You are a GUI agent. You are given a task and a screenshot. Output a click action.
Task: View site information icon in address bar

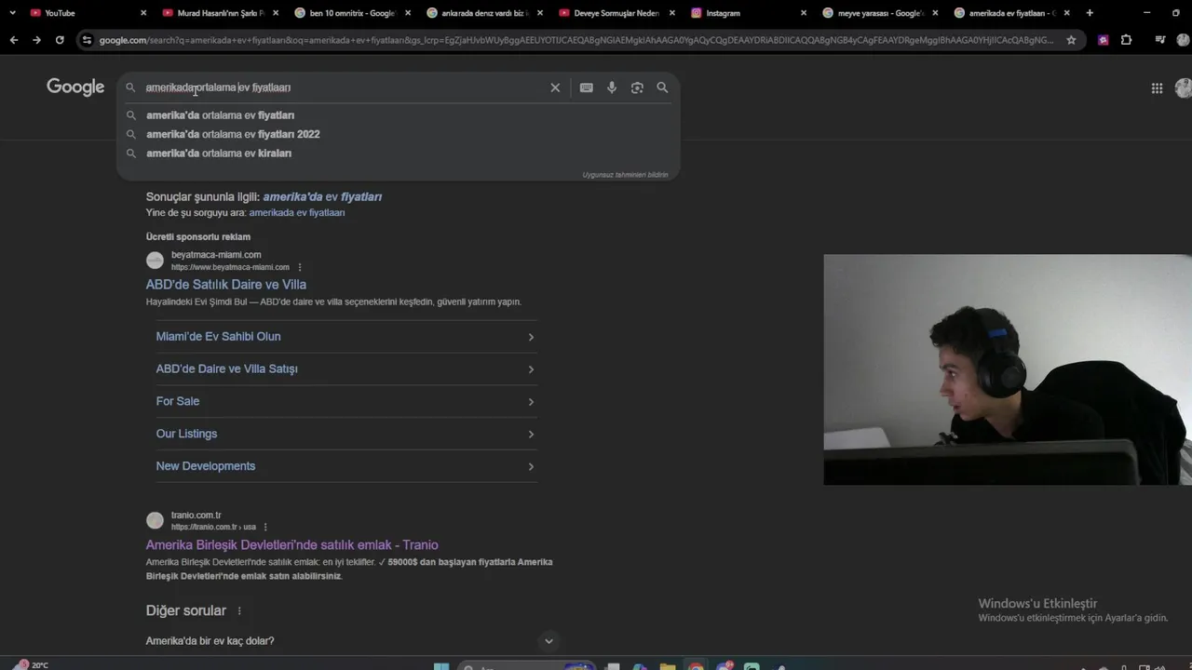coord(87,40)
